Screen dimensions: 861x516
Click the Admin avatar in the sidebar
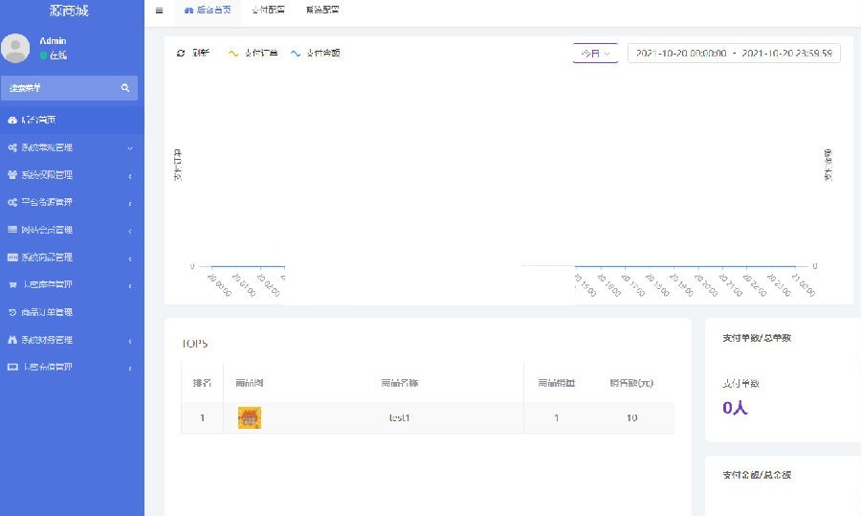(15, 48)
